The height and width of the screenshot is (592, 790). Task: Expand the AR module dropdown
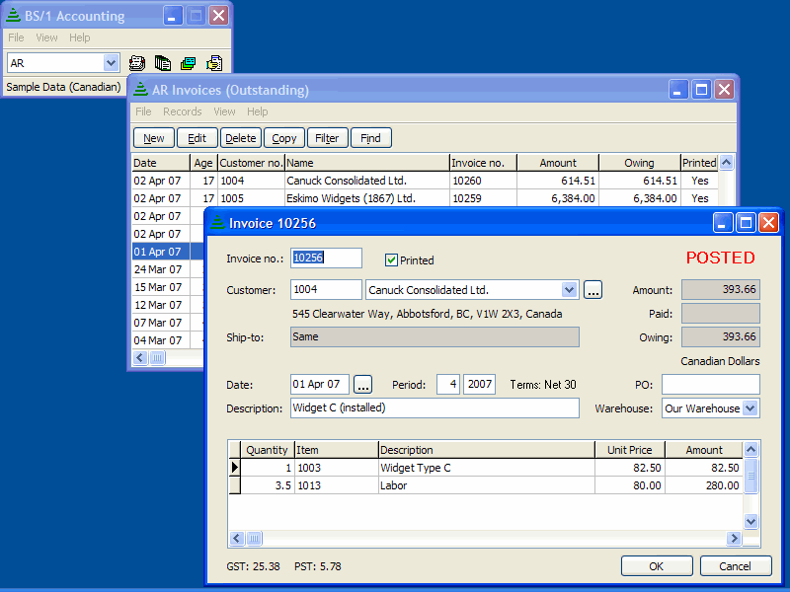(x=111, y=63)
